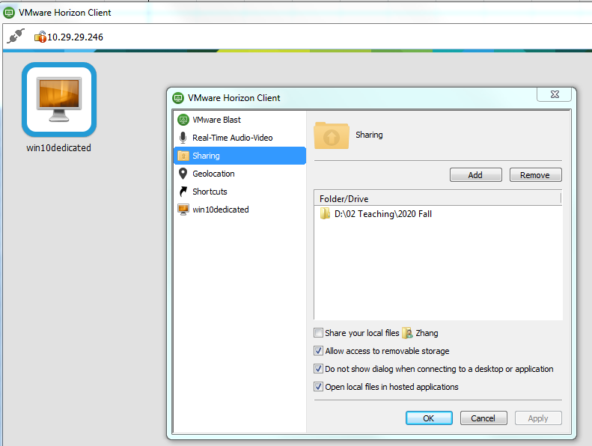Click the Cancel button

click(483, 418)
